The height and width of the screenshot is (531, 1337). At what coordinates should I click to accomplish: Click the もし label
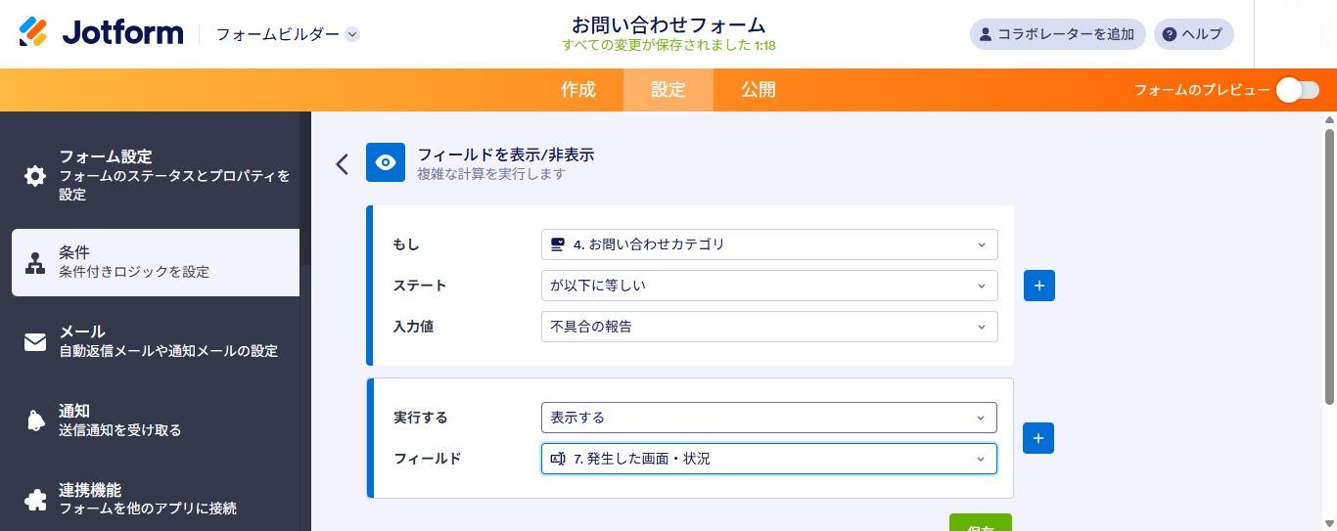[406, 244]
